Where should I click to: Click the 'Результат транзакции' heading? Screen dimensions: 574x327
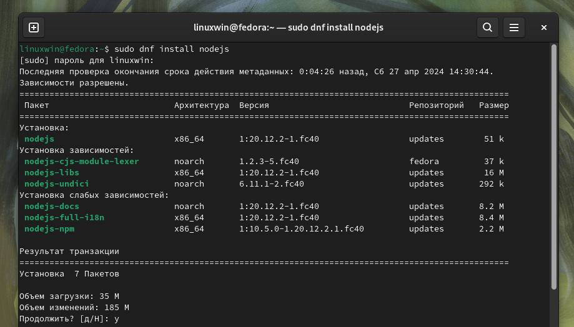[x=69, y=251]
